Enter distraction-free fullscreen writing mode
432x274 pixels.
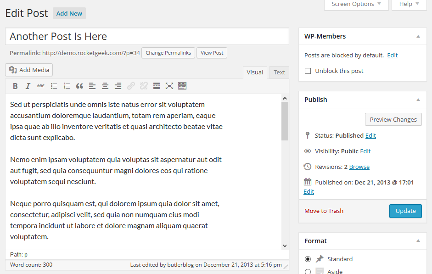(169, 86)
